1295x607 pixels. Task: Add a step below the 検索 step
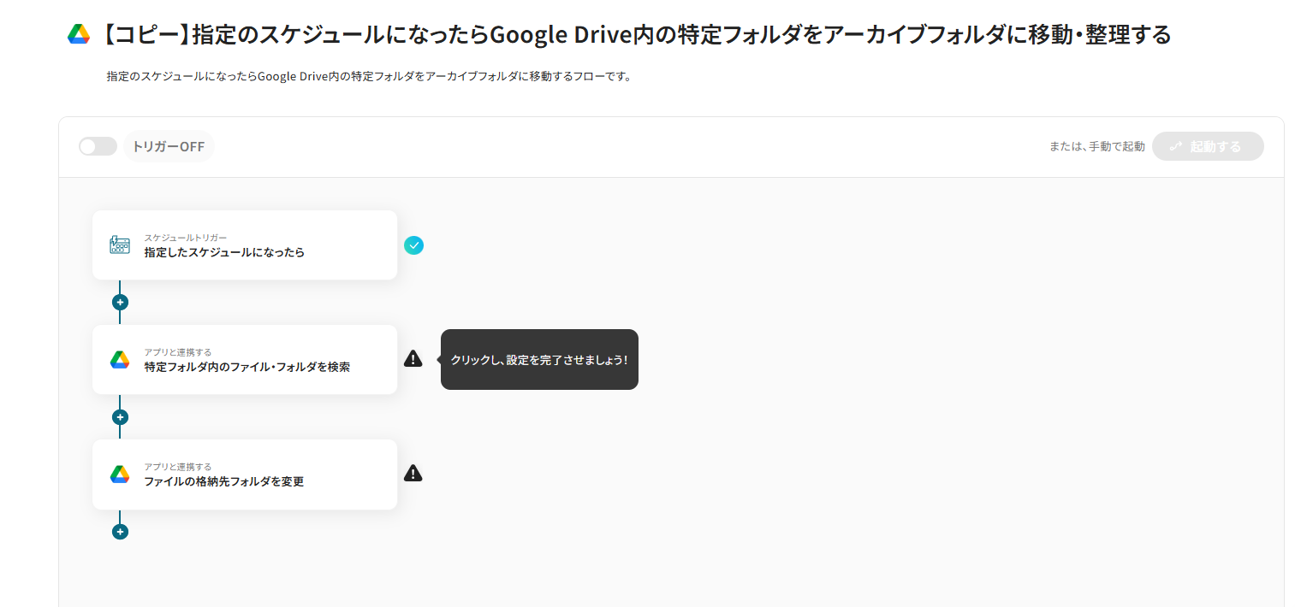[120, 417]
